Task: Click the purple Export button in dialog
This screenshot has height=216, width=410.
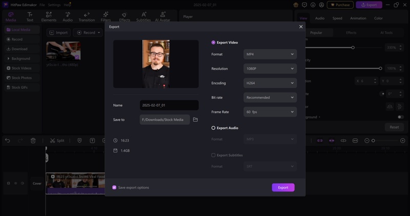Action: (283, 187)
